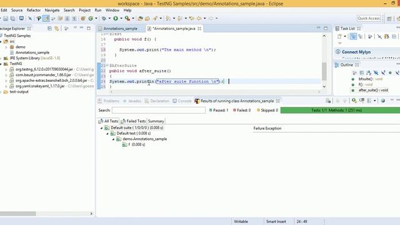This screenshot has width=400, height=225.
Task: Open the Refactor menu
Action: pos(34,10)
